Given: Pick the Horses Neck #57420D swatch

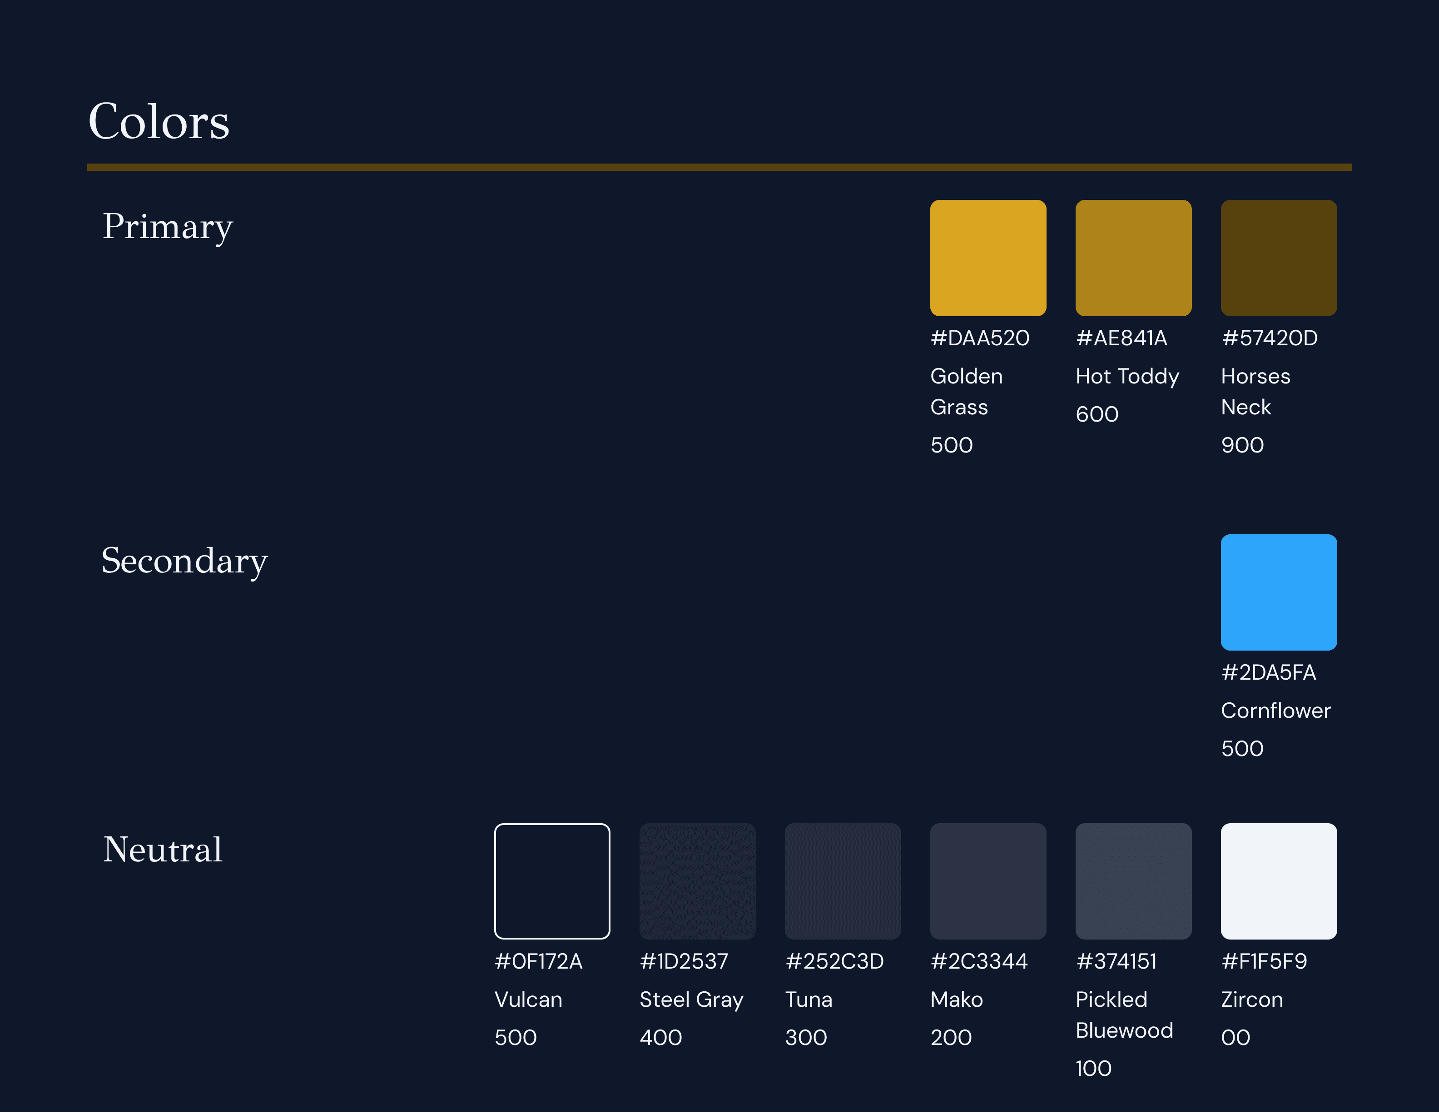Looking at the screenshot, I should click(x=1278, y=258).
